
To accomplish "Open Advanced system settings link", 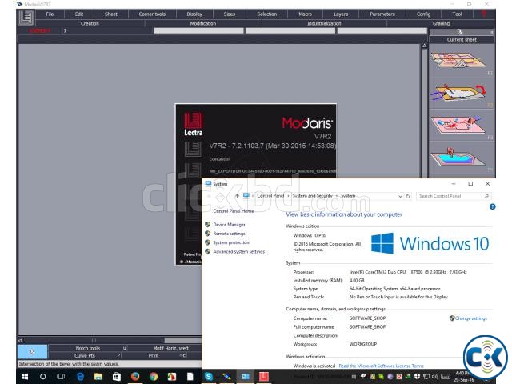I will click(238, 251).
